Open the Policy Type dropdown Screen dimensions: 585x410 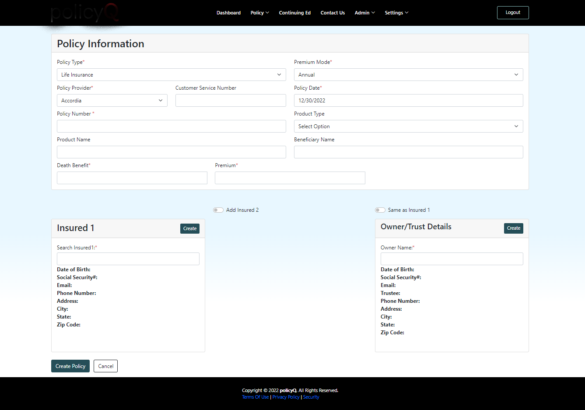[172, 75]
